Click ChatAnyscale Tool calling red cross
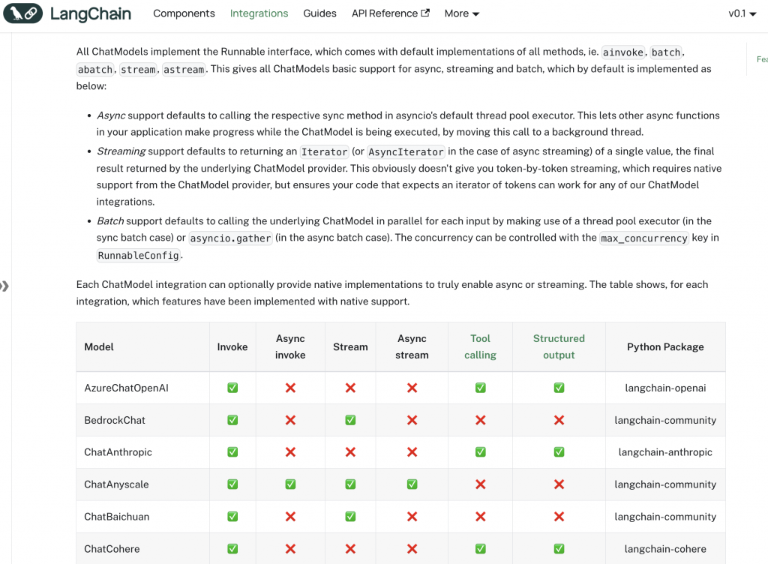Viewport: 768px width, 564px height. click(481, 484)
